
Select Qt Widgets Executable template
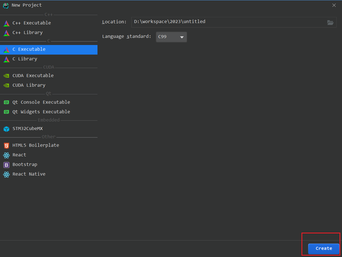49,112
